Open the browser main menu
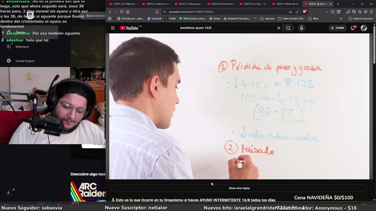The height and width of the screenshot is (211, 376). pos(372,12)
